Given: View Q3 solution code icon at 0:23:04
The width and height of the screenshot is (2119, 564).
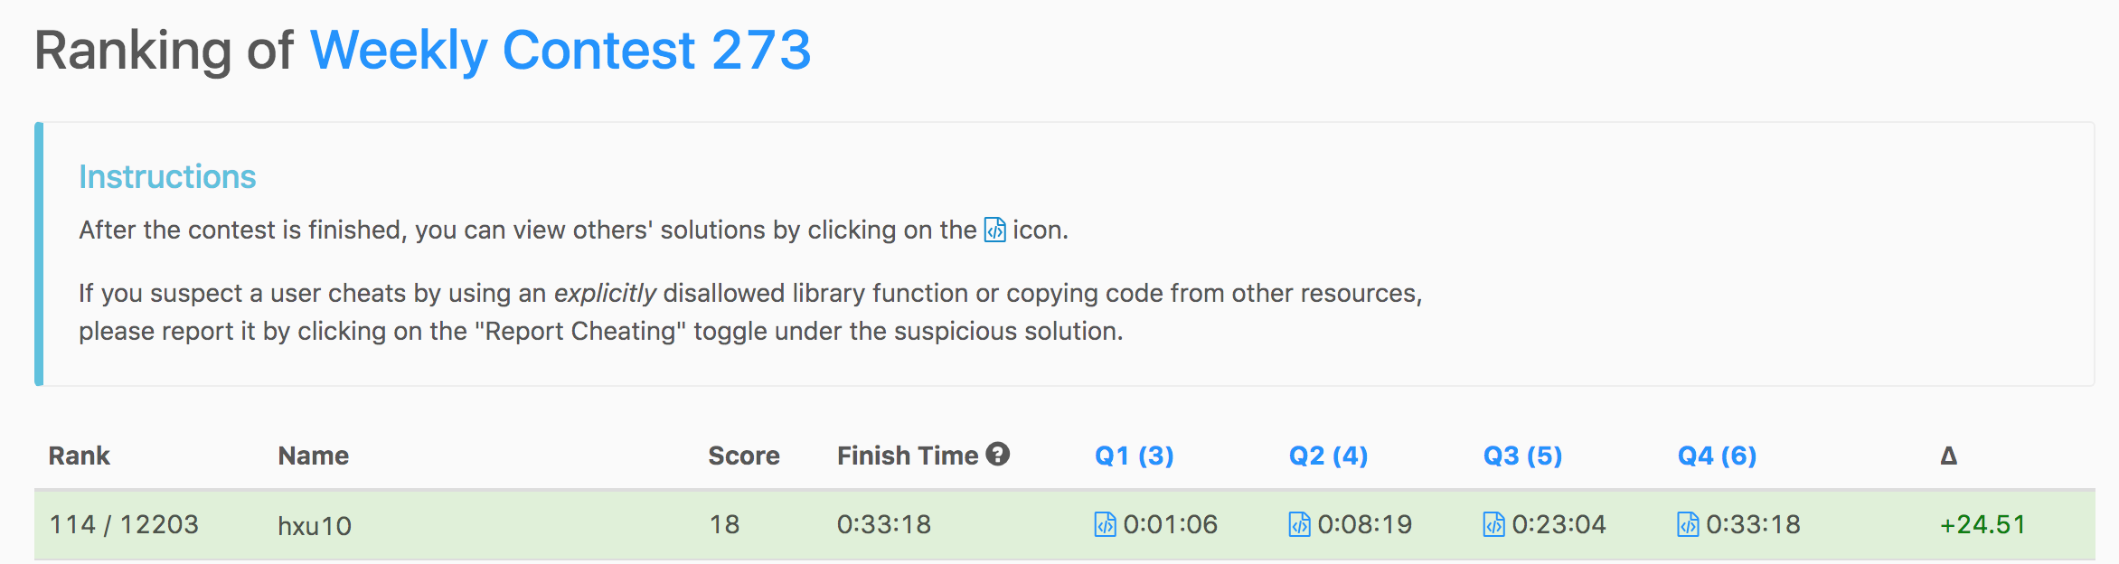Looking at the screenshot, I should (x=1493, y=524).
